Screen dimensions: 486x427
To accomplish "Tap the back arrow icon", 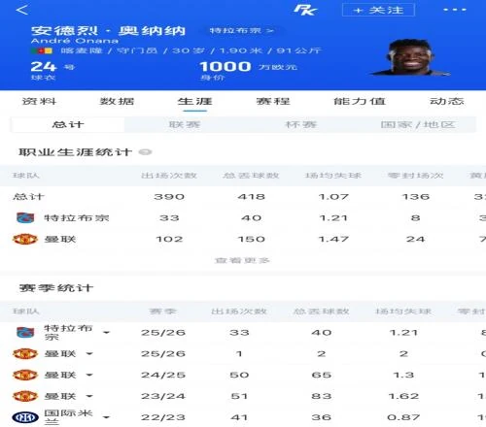I will tap(22, 10).
